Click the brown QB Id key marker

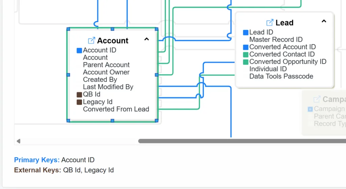pyautogui.click(x=79, y=95)
